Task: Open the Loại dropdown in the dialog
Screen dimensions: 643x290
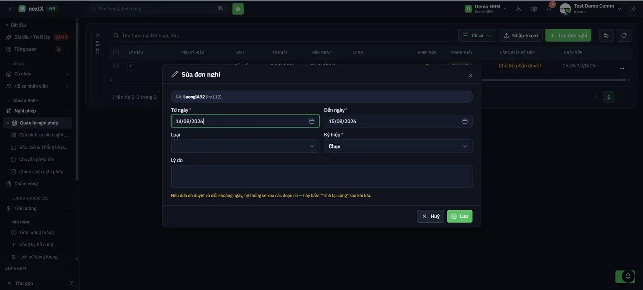Action: 245,146
